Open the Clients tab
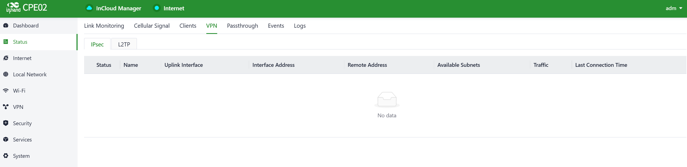 (x=188, y=26)
